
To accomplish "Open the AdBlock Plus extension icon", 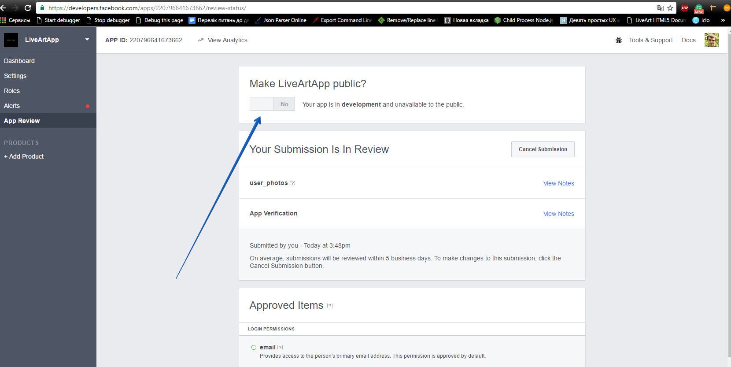I will click(x=685, y=8).
